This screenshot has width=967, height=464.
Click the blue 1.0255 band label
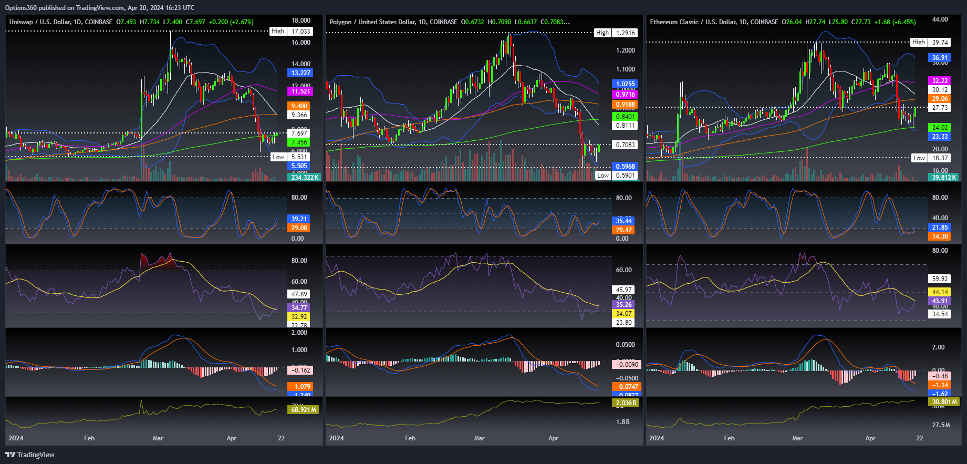click(625, 84)
